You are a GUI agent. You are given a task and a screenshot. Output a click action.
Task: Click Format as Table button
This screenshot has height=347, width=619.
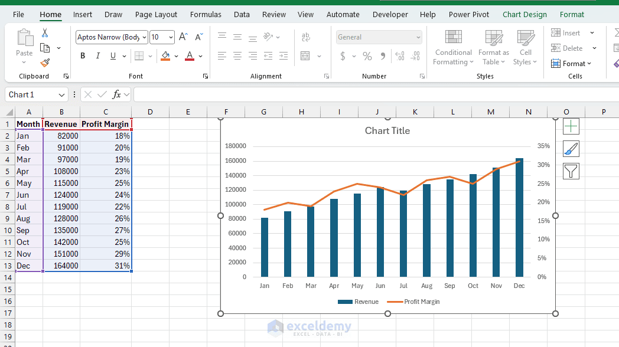point(493,47)
